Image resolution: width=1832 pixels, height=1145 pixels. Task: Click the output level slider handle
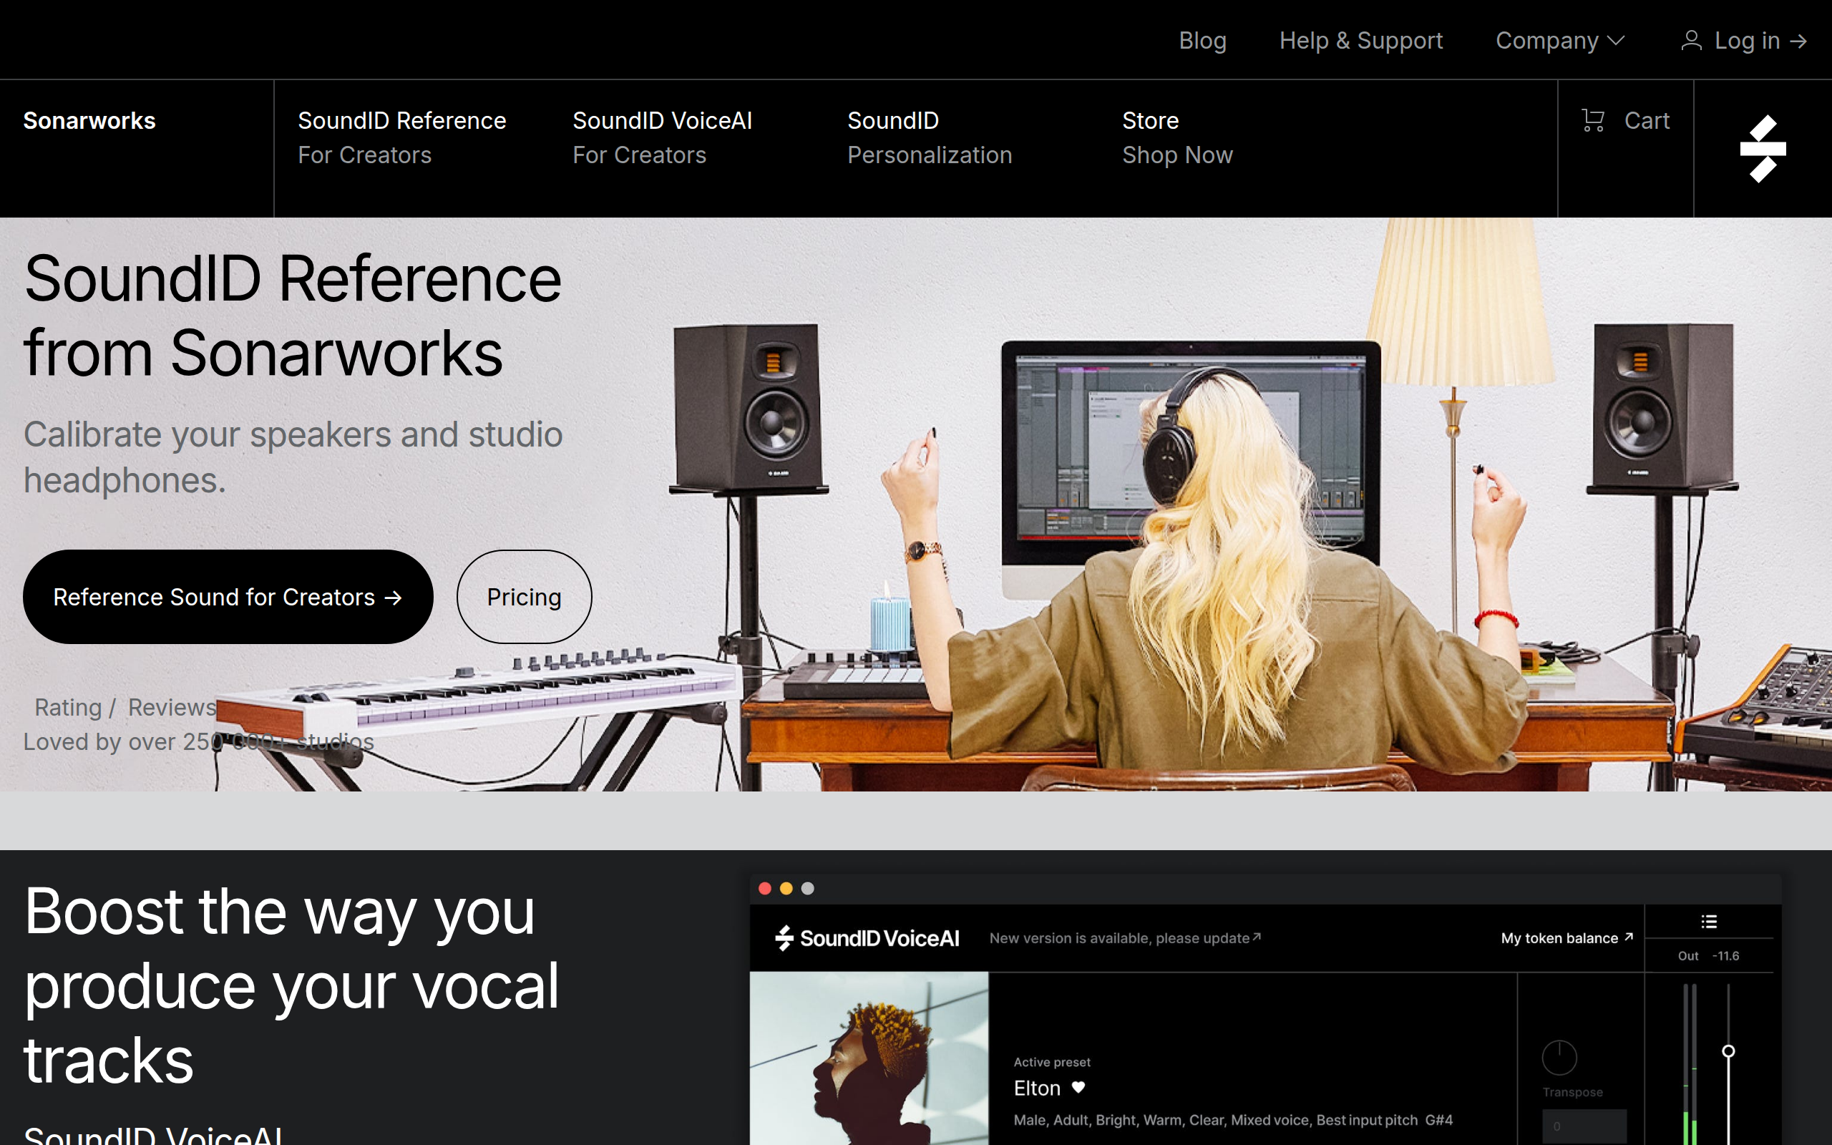pos(1728,1051)
